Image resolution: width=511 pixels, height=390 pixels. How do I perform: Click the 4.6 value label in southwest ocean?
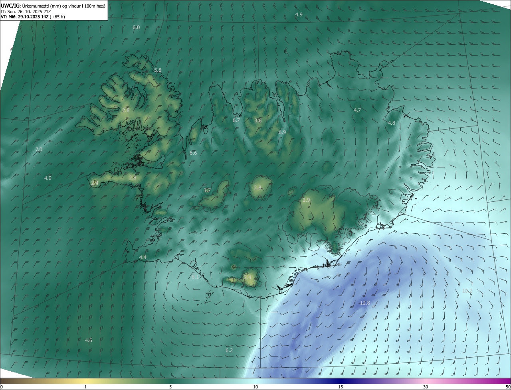[89, 340]
